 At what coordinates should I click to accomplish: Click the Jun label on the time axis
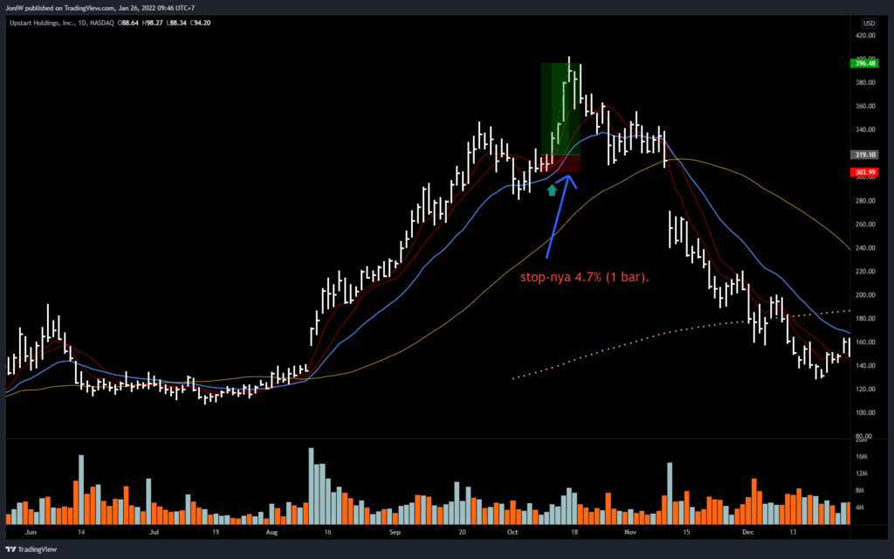click(x=32, y=530)
